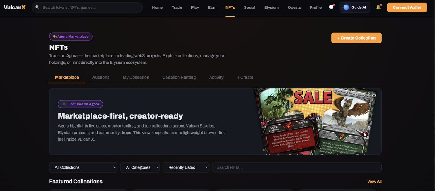The height and width of the screenshot is (191, 435).
Task: Select NFTs in the navigation bar
Action: pos(230,7)
